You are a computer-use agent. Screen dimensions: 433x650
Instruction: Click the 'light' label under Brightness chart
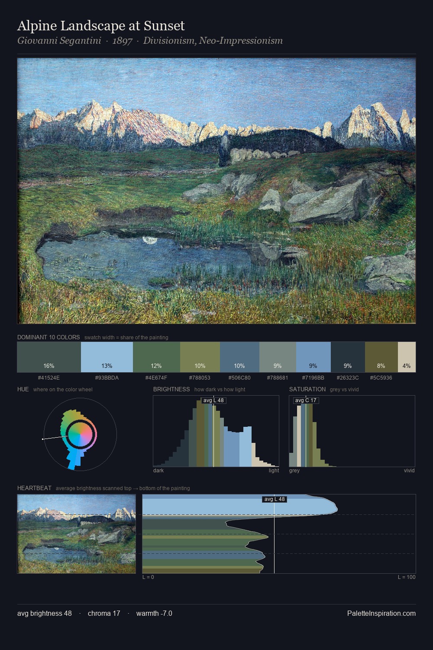(274, 471)
